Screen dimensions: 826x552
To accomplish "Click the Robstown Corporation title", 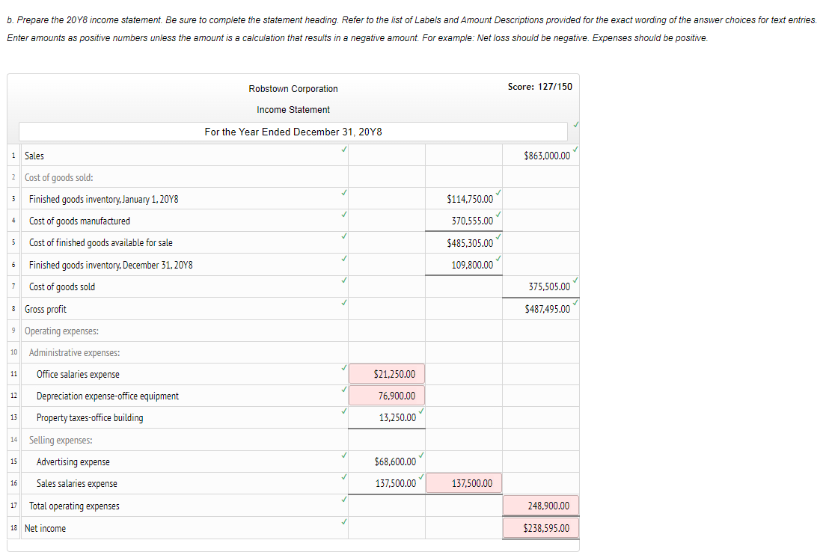I will (x=293, y=88).
